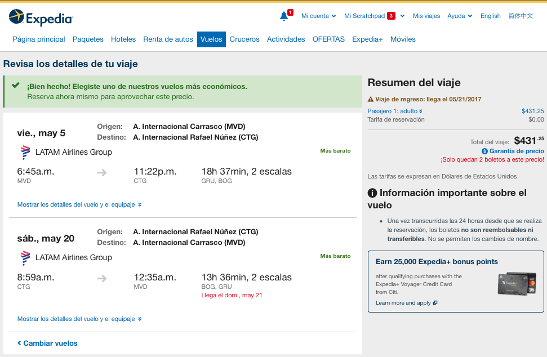Open Mis viajes
Viewport: 547px width, 357px height.
(x=426, y=16)
